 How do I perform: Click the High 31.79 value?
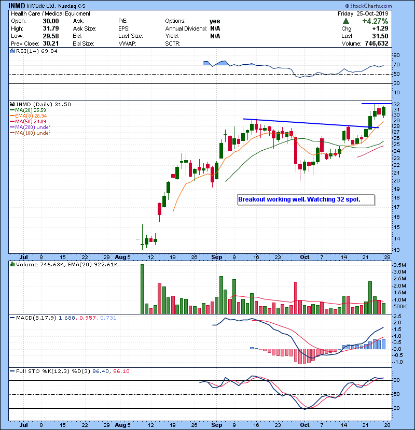(51, 28)
